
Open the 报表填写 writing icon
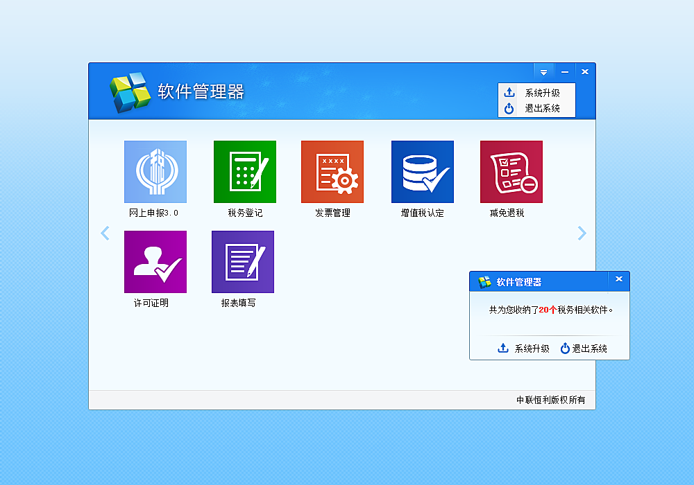243,262
